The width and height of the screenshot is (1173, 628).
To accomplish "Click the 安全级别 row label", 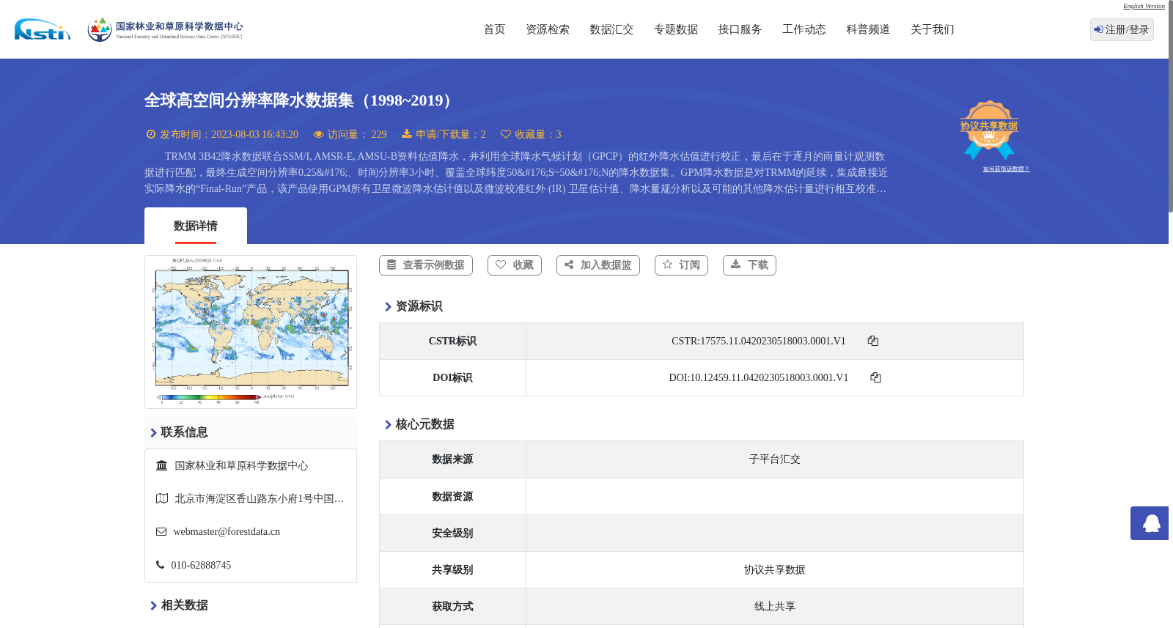I will coord(452,533).
